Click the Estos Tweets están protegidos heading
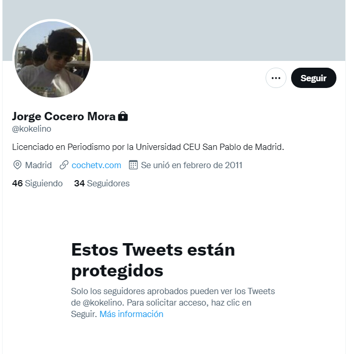Screen dimensions: 351x354 click(x=153, y=260)
